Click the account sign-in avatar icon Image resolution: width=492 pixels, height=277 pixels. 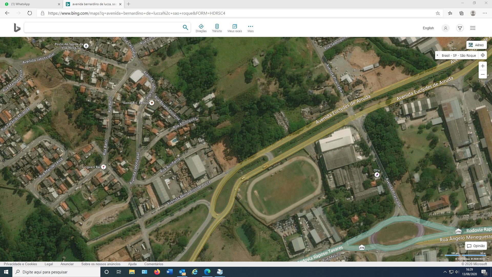446,28
